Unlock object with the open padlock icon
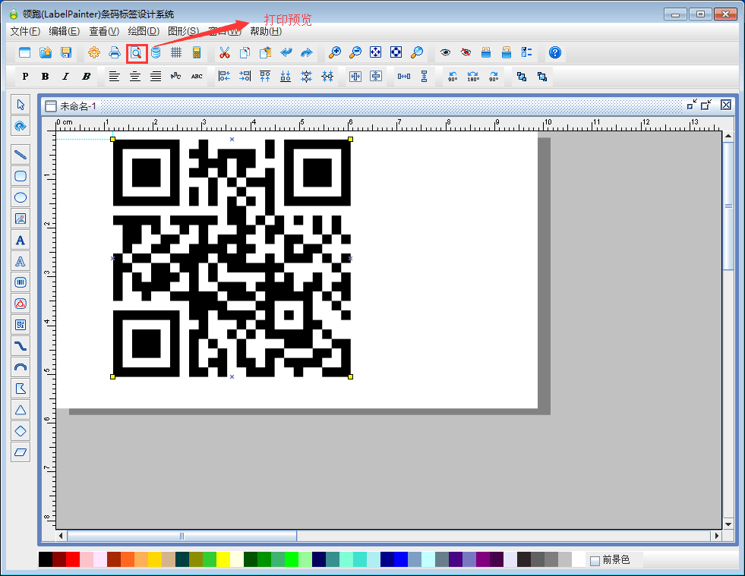The width and height of the screenshot is (745, 576). click(x=507, y=52)
